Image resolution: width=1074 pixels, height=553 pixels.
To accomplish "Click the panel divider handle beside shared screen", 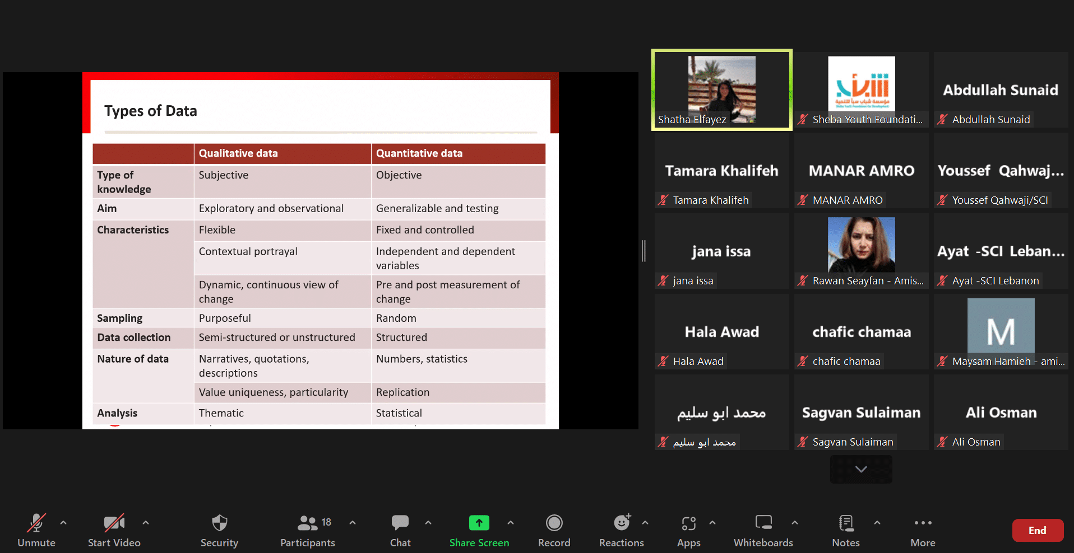I will click(x=644, y=251).
